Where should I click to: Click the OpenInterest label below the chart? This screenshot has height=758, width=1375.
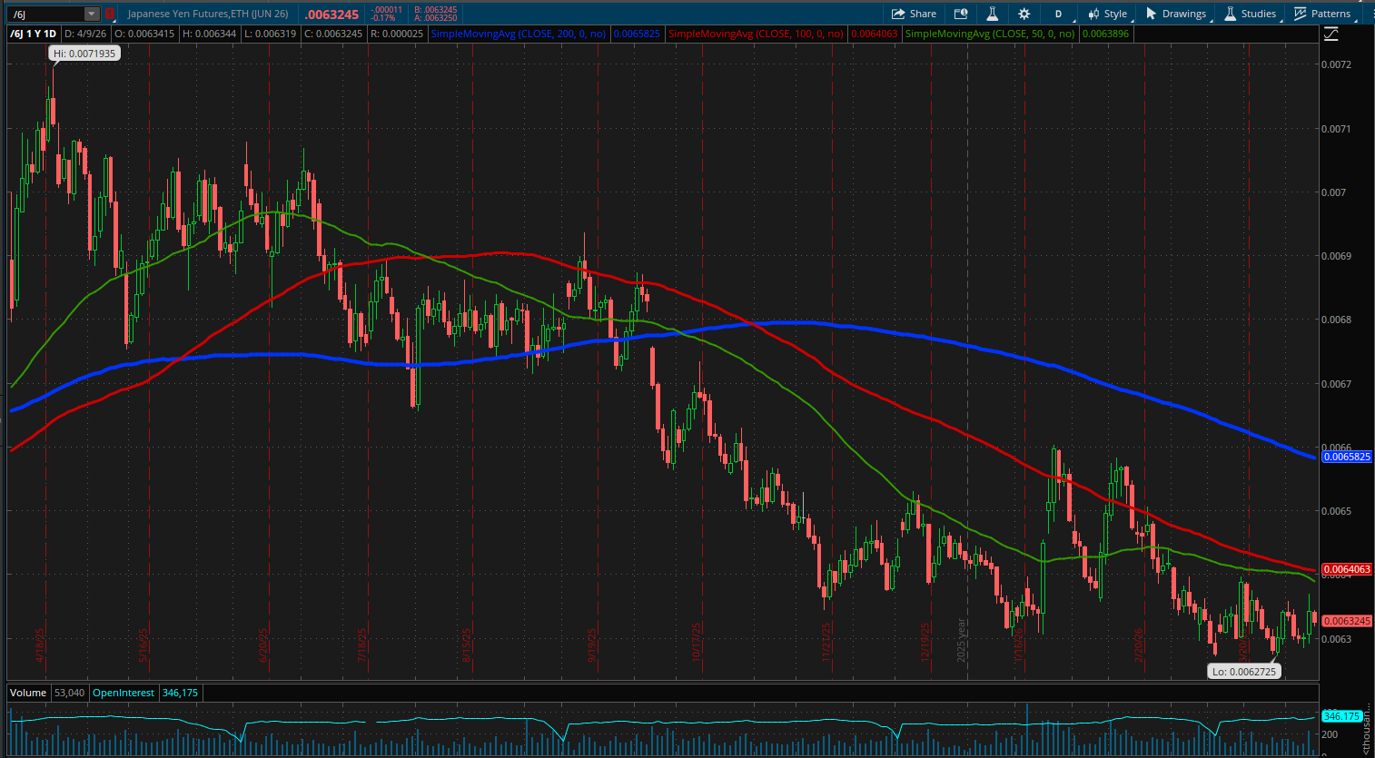click(124, 692)
